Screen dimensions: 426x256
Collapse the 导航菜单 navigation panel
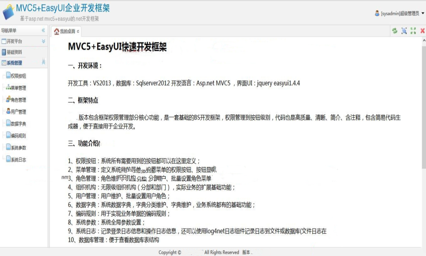point(43,30)
